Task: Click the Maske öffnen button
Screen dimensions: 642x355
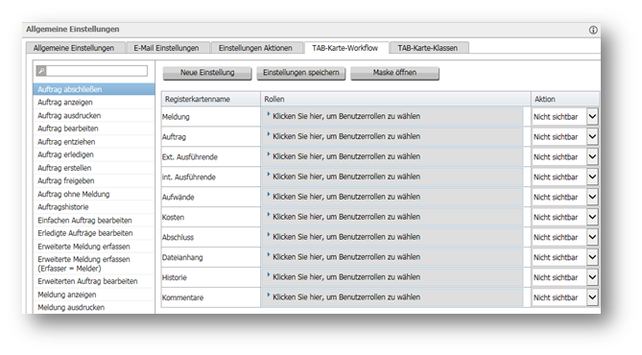Action: pos(394,73)
